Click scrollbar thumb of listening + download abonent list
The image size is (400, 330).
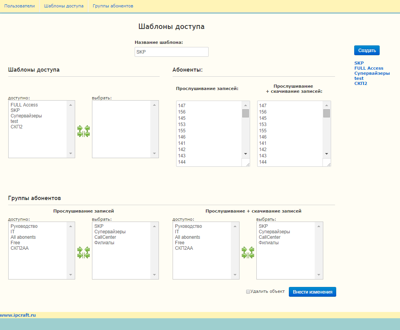(x=326, y=113)
